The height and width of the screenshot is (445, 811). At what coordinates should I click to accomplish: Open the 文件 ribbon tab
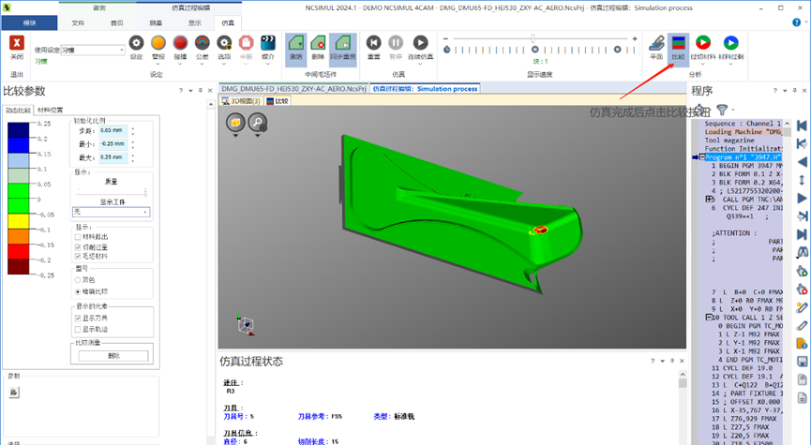pyautogui.click(x=78, y=22)
